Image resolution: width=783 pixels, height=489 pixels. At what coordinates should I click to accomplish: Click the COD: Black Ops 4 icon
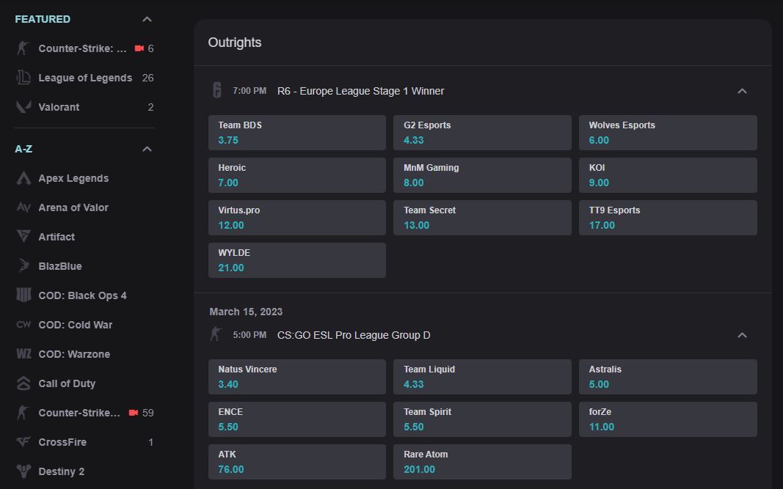[x=23, y=295]
